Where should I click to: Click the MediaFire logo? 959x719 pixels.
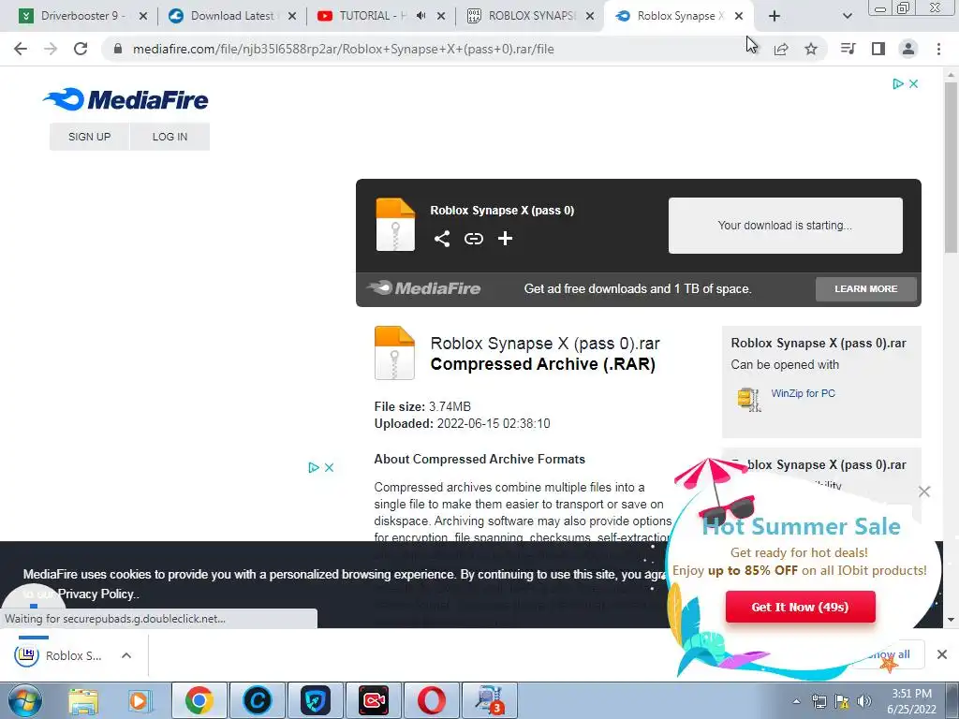[x=126, y=99]
